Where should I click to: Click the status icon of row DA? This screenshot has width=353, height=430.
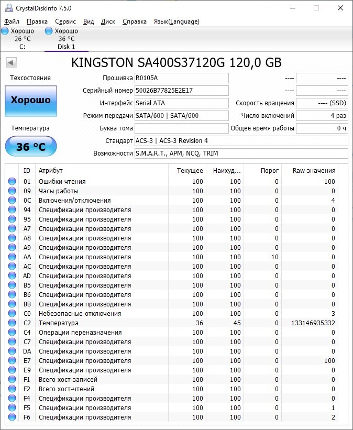click(12, 351)
